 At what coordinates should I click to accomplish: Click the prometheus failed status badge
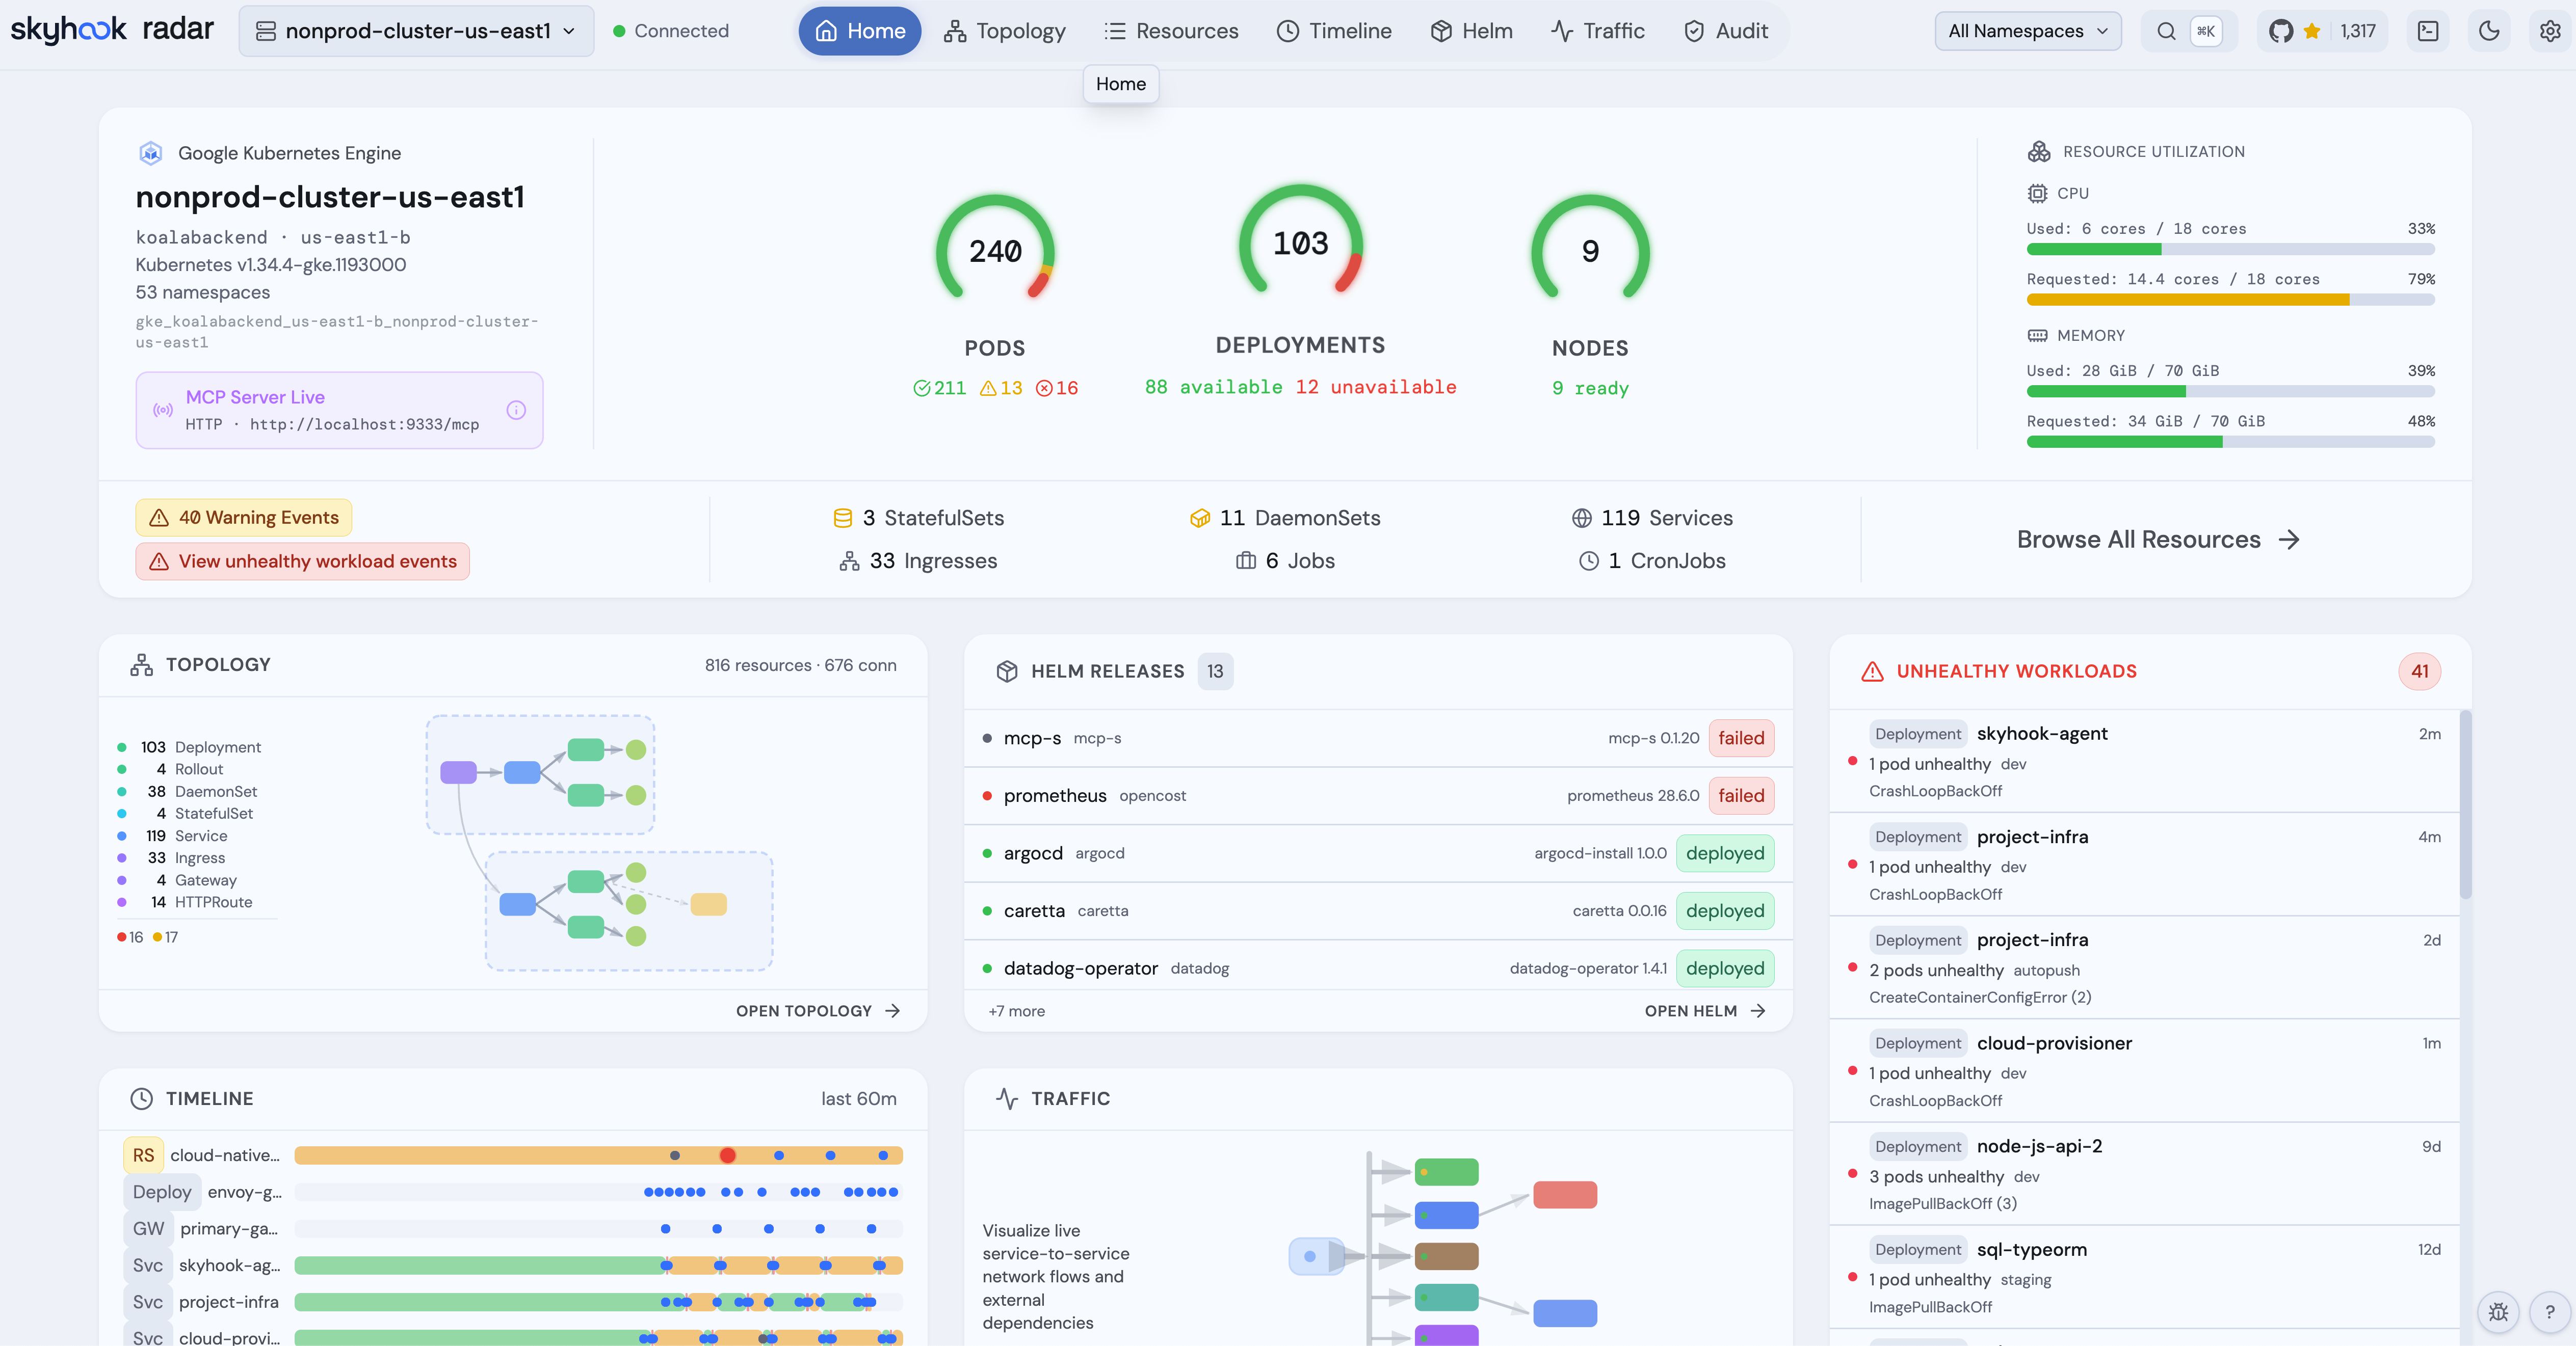[x=1741, y=795]
